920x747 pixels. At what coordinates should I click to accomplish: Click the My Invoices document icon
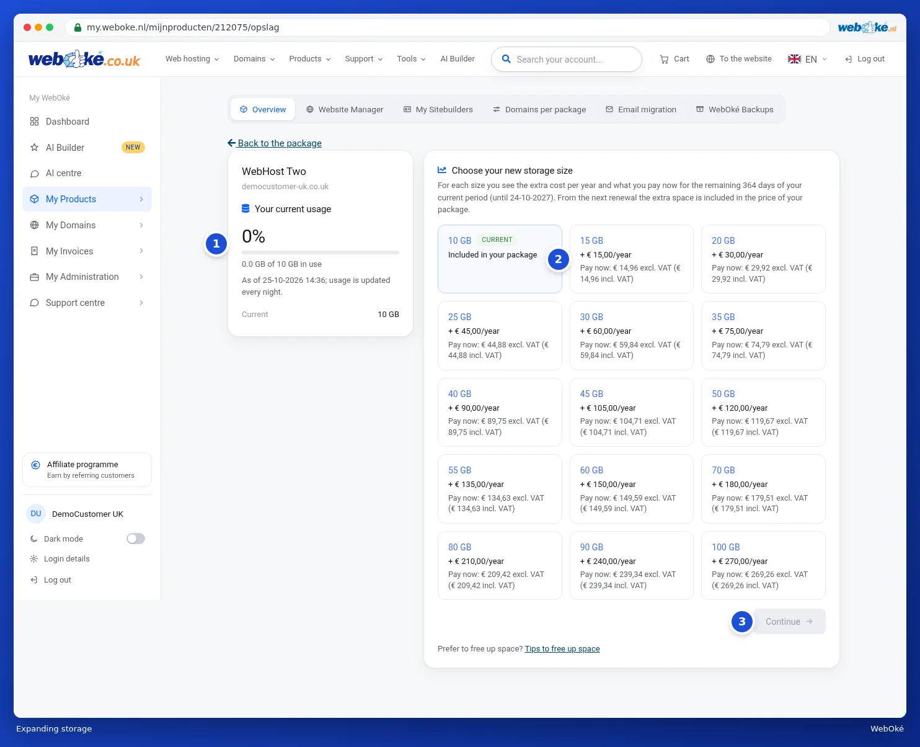tap(34, 251)
